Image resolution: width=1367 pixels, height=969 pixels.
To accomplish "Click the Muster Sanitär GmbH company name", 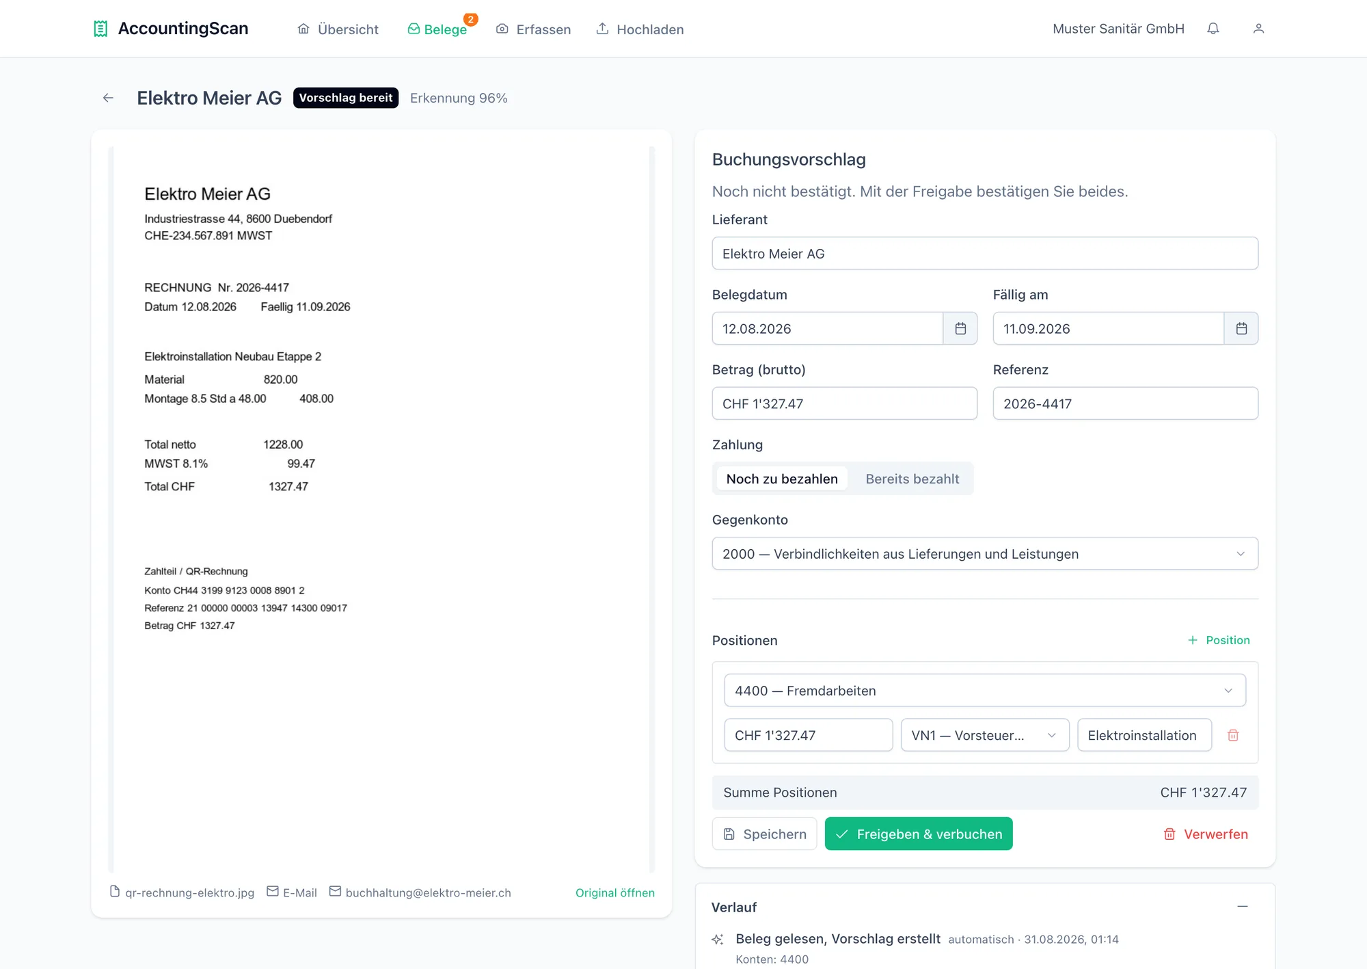I will 1118,29.
